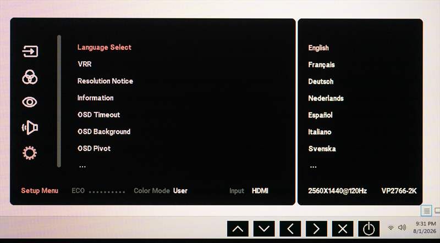This screenshot has height=243, width=440.
Task: Choose Deutsch as the language
Action: [x=321, y=82]
